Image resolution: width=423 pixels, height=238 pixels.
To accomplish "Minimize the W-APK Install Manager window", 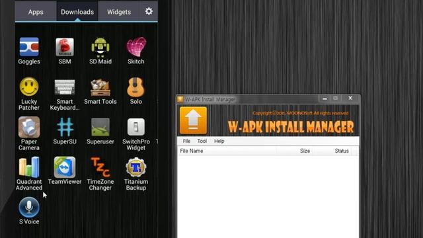I will [325, 99].
